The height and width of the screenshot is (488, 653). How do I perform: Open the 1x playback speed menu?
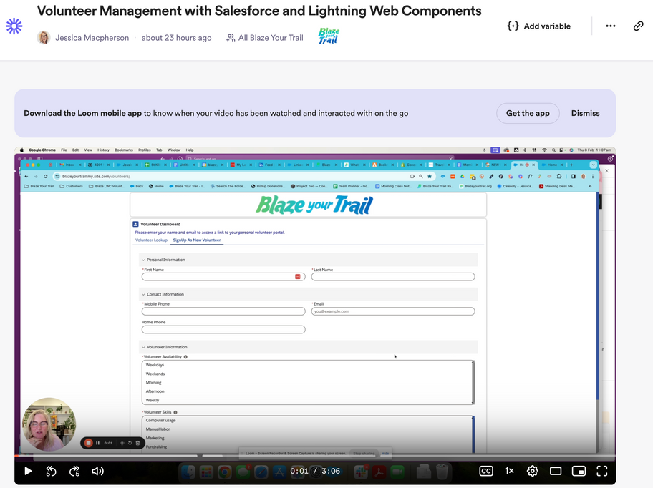[x=509, y=471]
